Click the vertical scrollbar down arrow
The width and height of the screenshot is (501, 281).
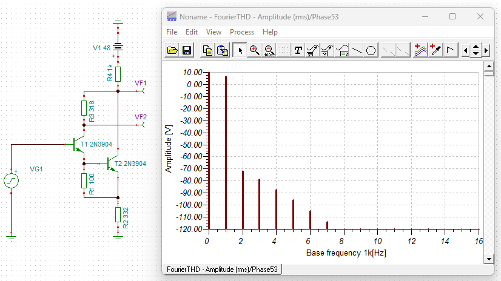coord(489,259)
